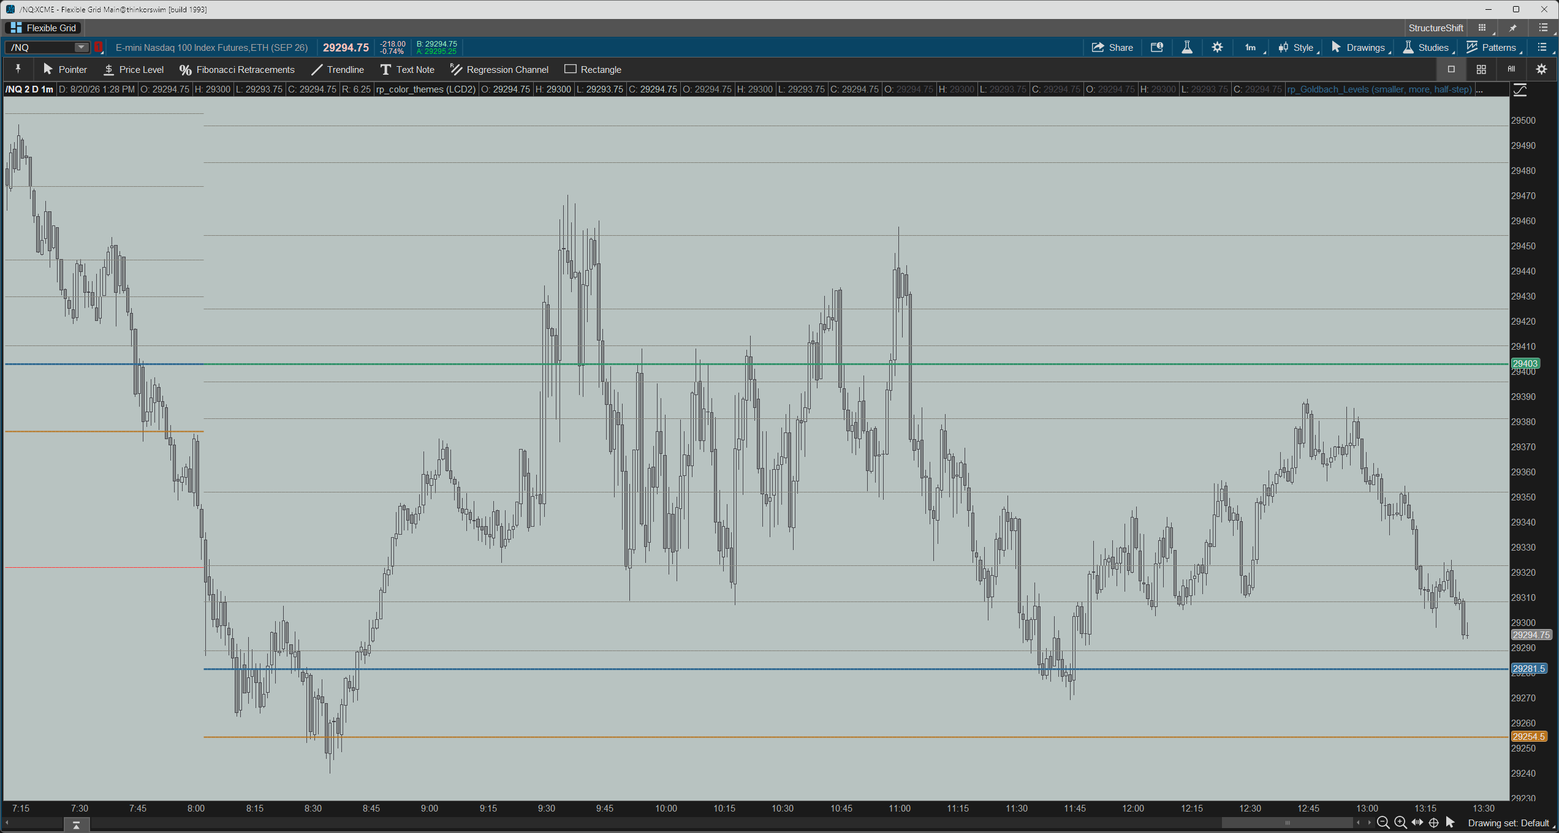Open chart settings gear in blue toolbar
This screenshot has width=1559, height=833.
click(1217, 48)
